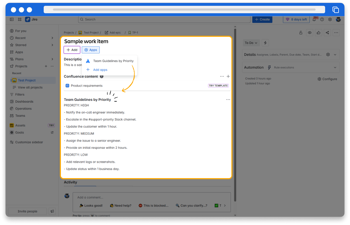Click the Create button
The height and width of the screenshot is (225, 350).
[x=262, y=19]
